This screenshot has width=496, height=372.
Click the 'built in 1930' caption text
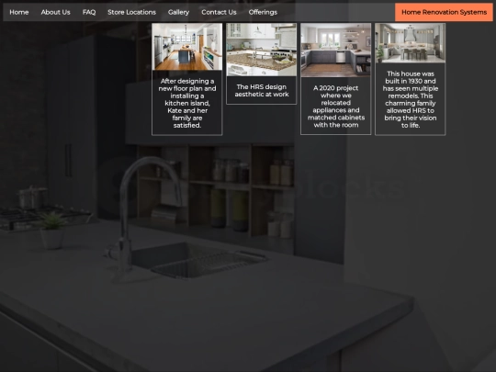pos(411,99)
